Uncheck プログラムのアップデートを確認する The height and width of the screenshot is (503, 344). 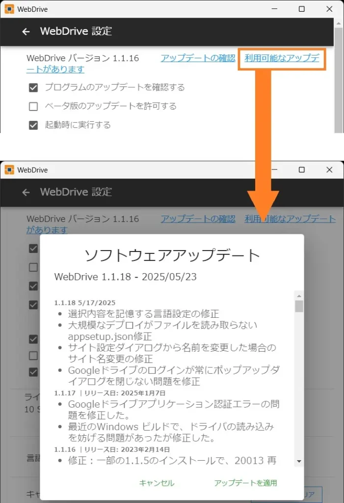(33, 88)
